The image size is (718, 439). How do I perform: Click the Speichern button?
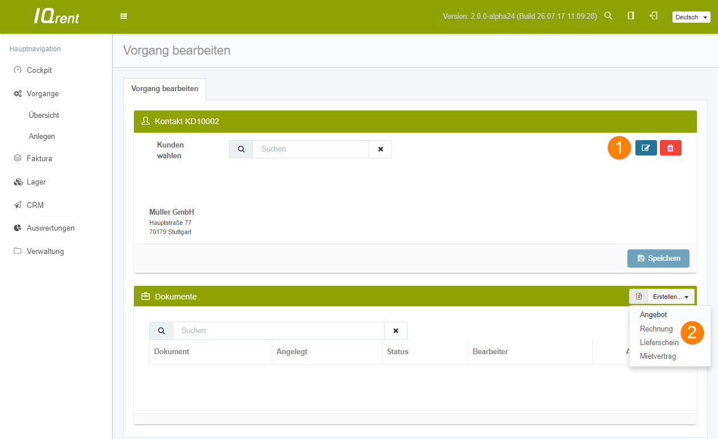pyautogui.click(x=658, y=259)
